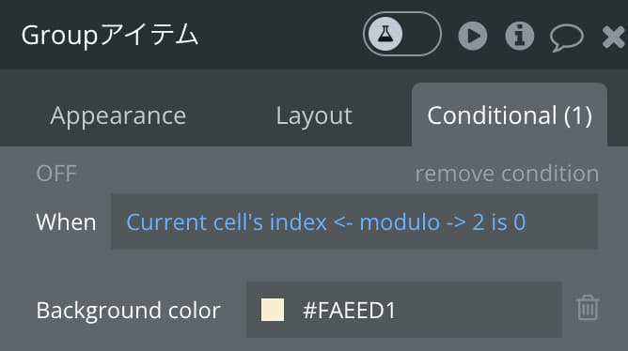The image size is (628, 351).
Task: Toggle the pill-shaped switch in the header
Action: 402,34
